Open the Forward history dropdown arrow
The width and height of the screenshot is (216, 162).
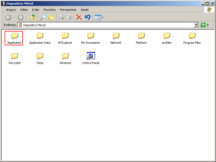[27, 18]
